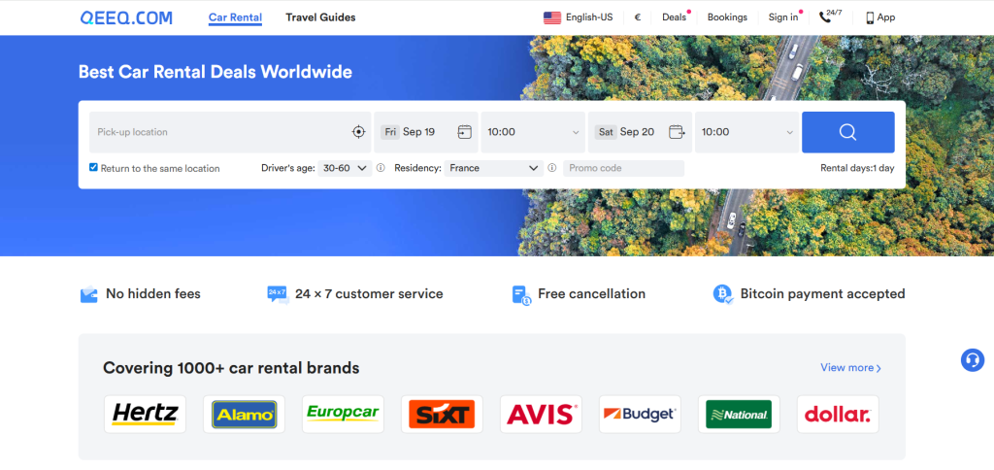This screenshot has width=994, height=470.
Task: Select the Hertz brand logo tile
Action: click(x=146, y=415)
